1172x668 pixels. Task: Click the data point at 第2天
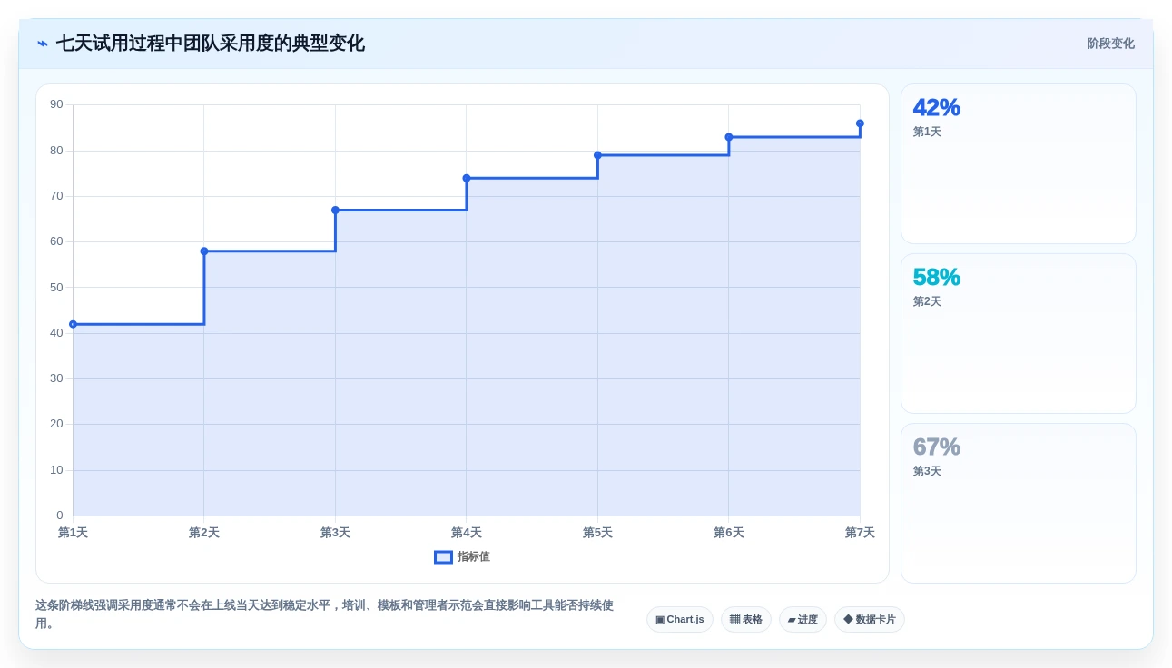click(204, 251)
